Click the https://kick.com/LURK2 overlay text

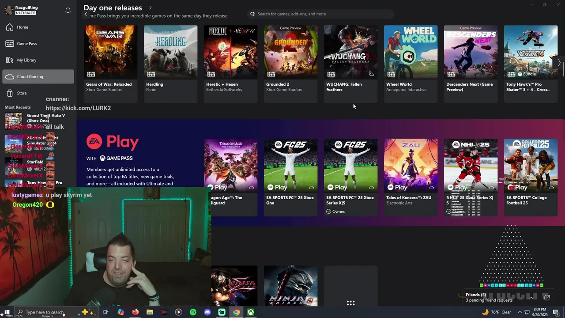coord(78,108)
